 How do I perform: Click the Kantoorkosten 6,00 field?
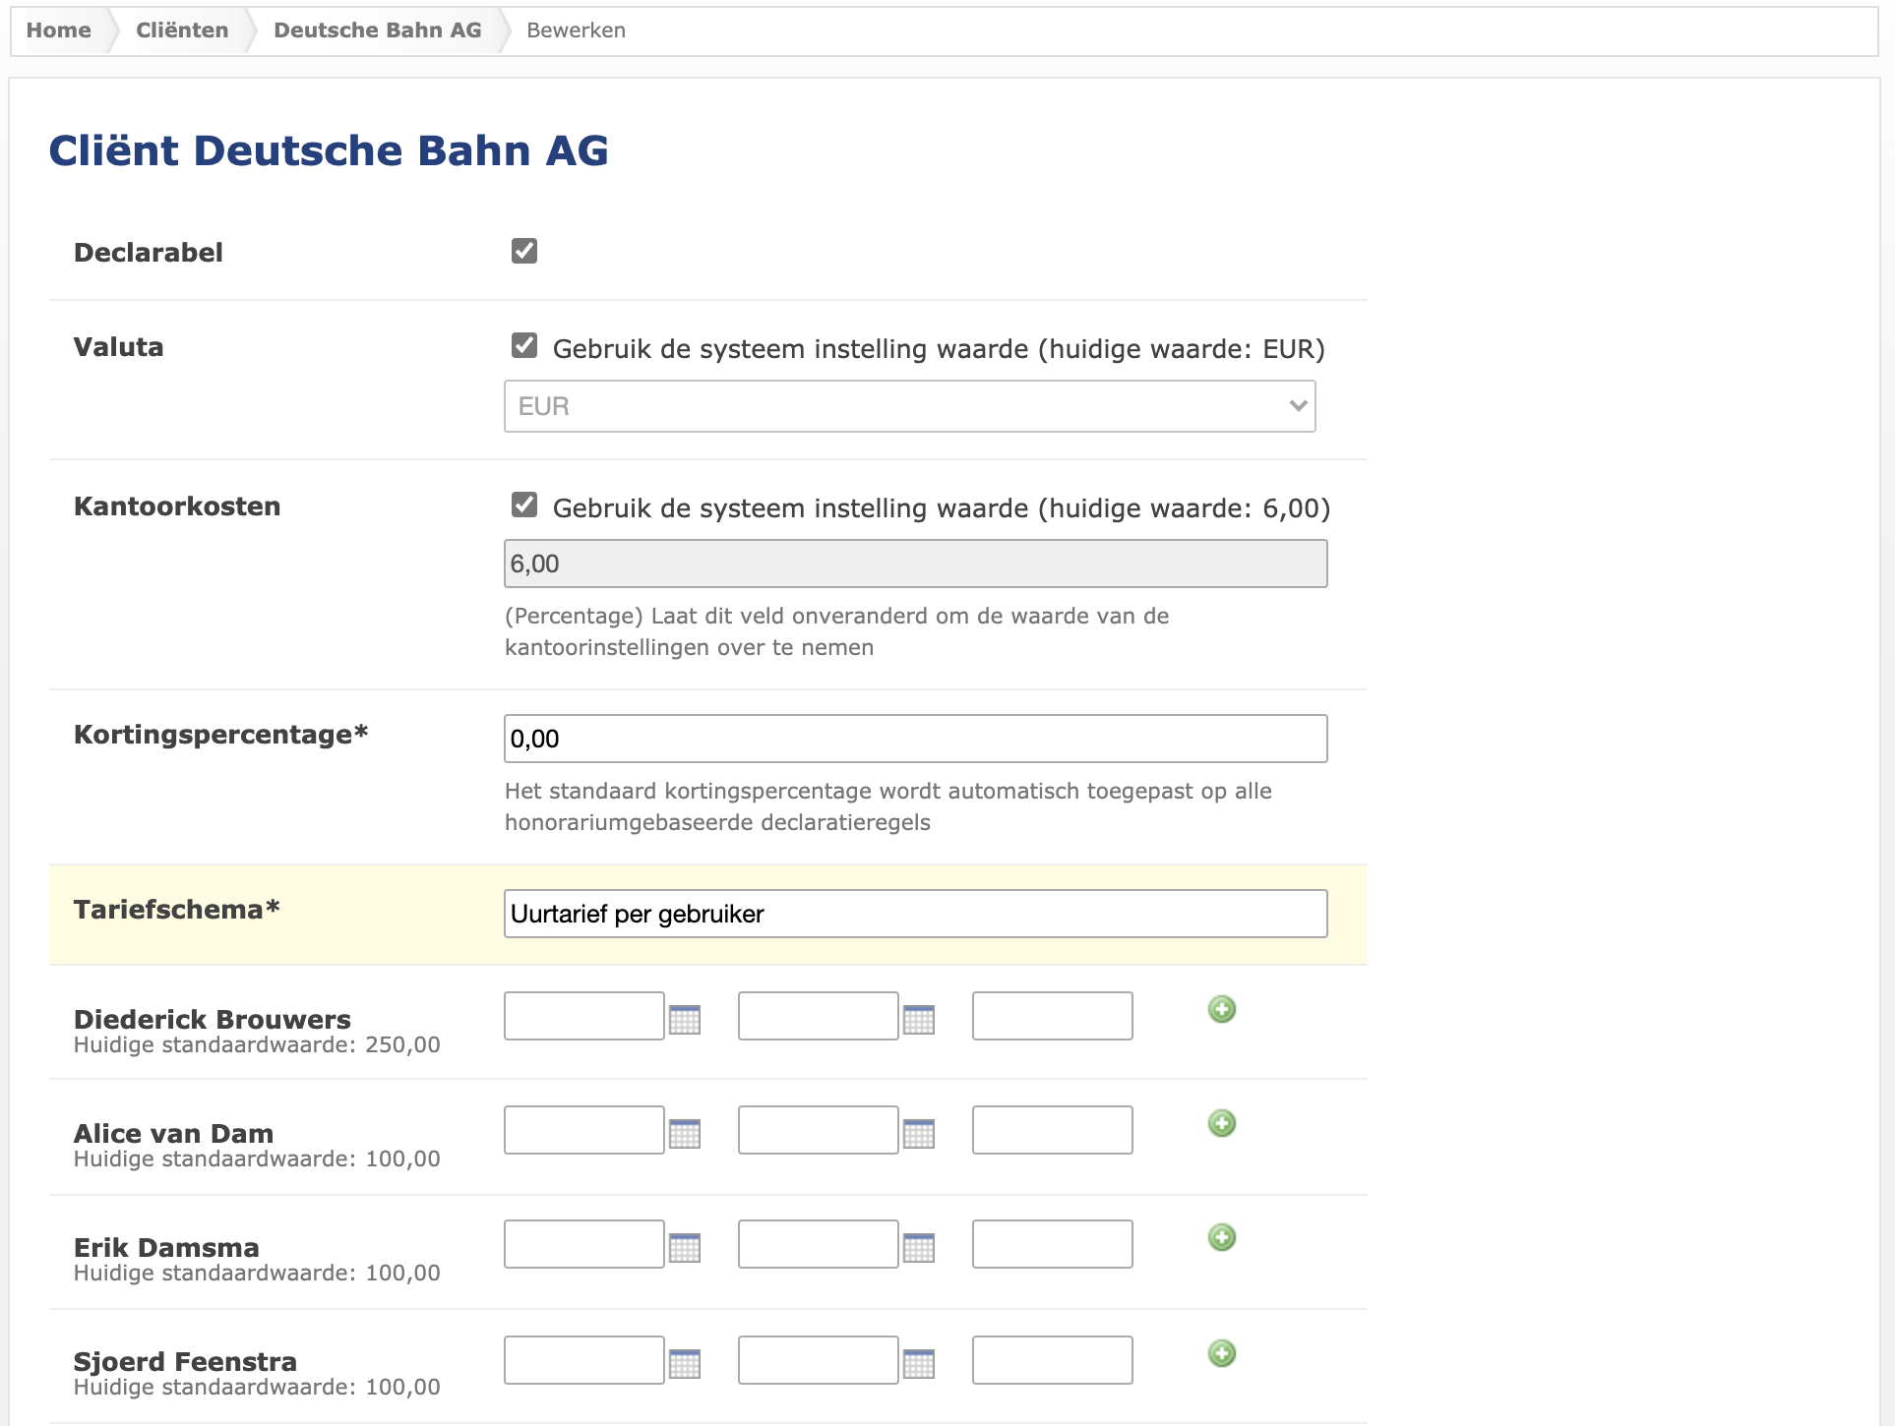(x=916, y=564)
